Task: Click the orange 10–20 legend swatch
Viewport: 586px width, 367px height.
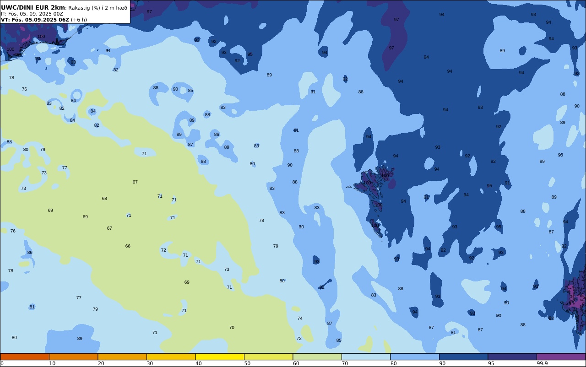Action: [73, 356]
